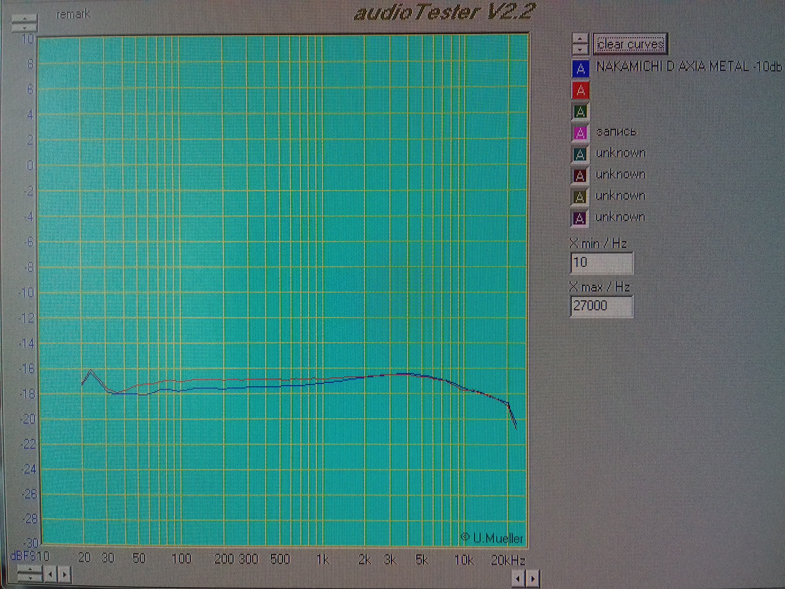Click right arrow button at bottom-left of graph
The height and width of the screenshot is (589, 785).
tap(64, 574)
